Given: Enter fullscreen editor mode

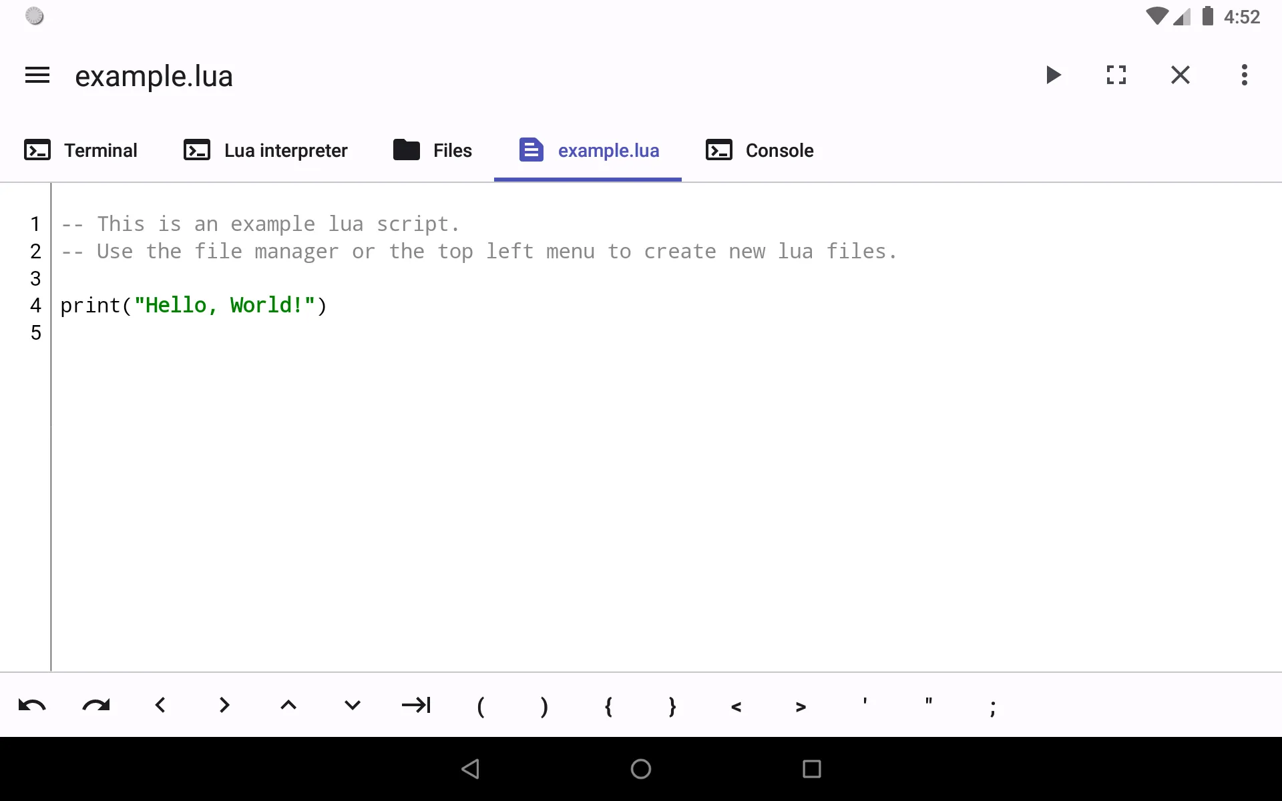Looking at the screenshot, I should (1116, 75).
